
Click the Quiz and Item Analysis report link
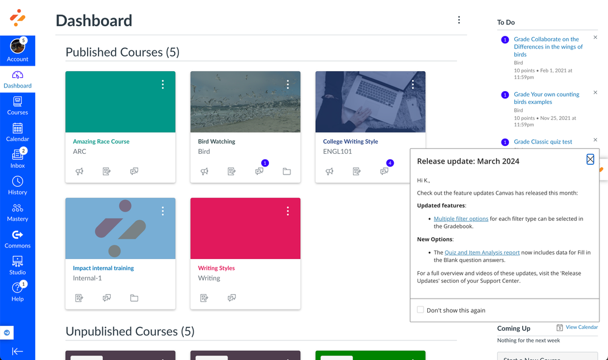point(482,252)
